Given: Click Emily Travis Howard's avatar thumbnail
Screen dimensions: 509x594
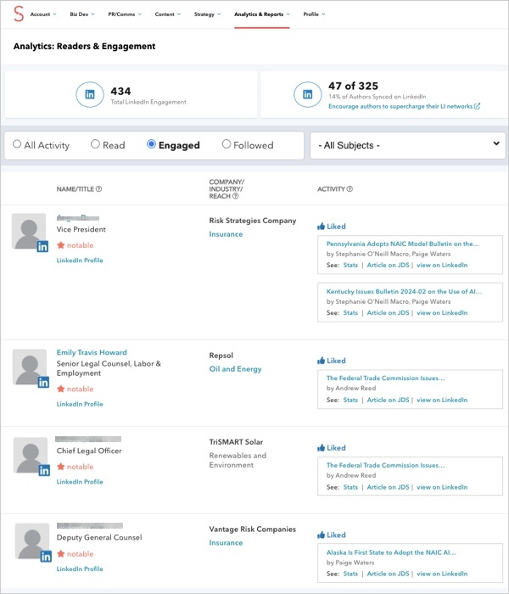Looking at the screenshot, I should (x=30, y=367).
